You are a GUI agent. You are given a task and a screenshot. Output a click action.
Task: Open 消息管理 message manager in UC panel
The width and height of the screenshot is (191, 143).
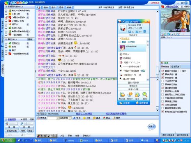coord(142,103)
